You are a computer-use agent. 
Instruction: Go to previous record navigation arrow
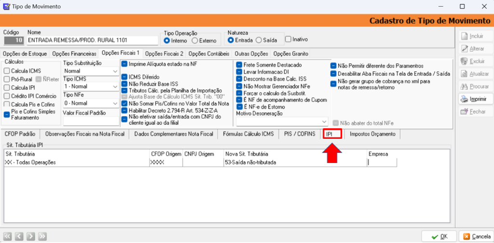tap(19, 236)
